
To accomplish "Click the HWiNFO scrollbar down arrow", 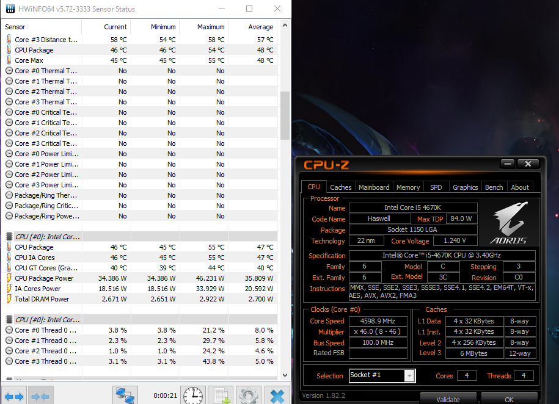I will (285, 375).
